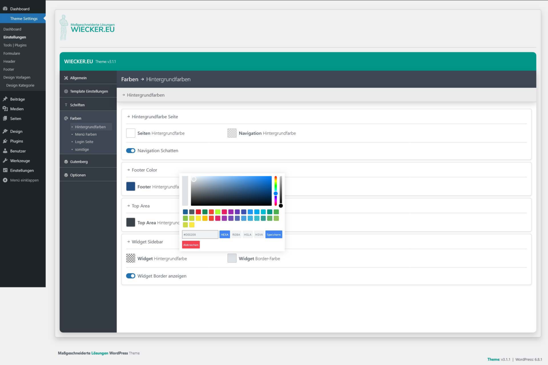The width and height of the screenshot is (548, 365).
Task: Click the Menü einklappen collapse arrow icon
Action: click(5, 180)
